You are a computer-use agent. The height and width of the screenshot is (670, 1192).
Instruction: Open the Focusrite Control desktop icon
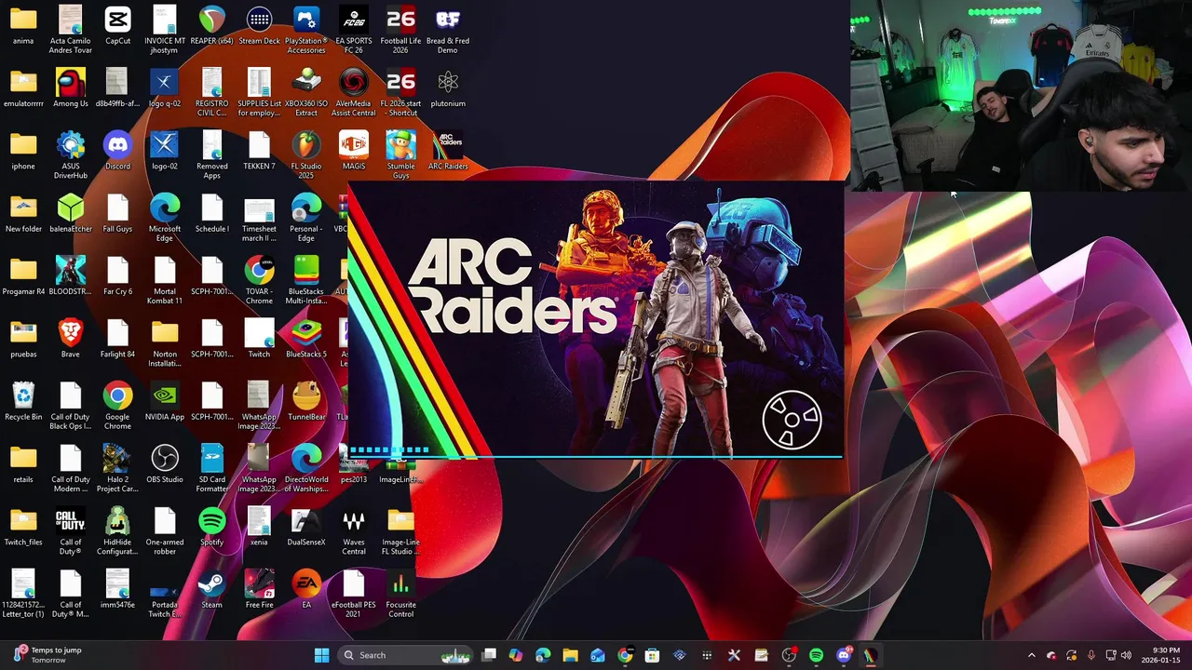tap(400, 592)
